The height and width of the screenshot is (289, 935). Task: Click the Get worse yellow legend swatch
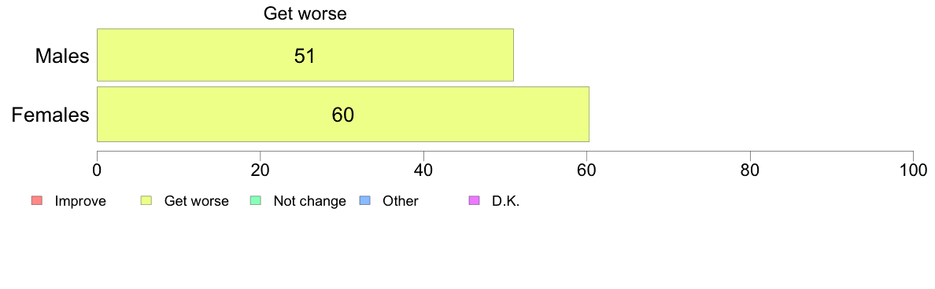click(x=146, y=201)
